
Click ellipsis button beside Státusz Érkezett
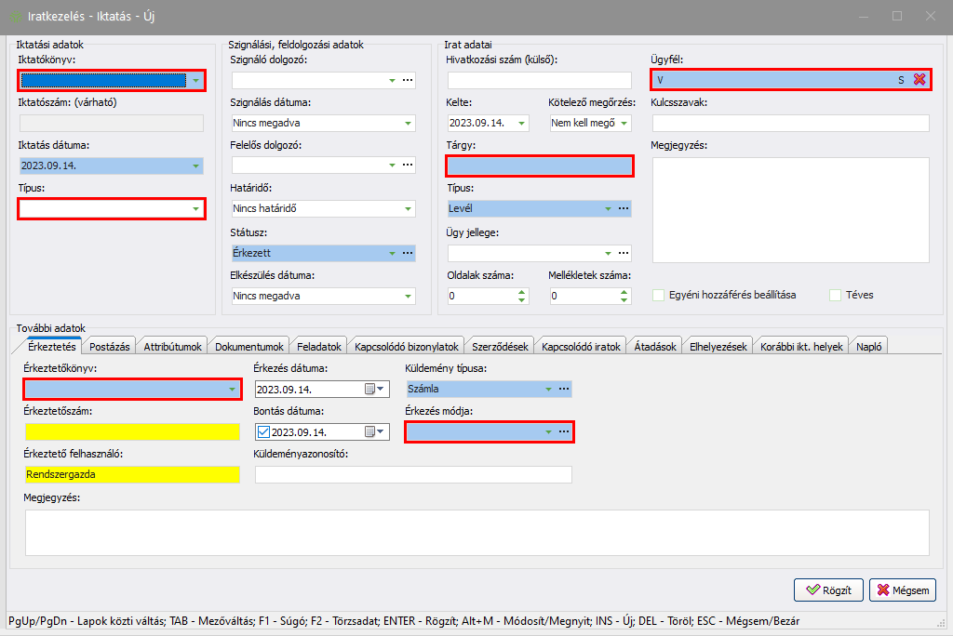click(408, 252)
